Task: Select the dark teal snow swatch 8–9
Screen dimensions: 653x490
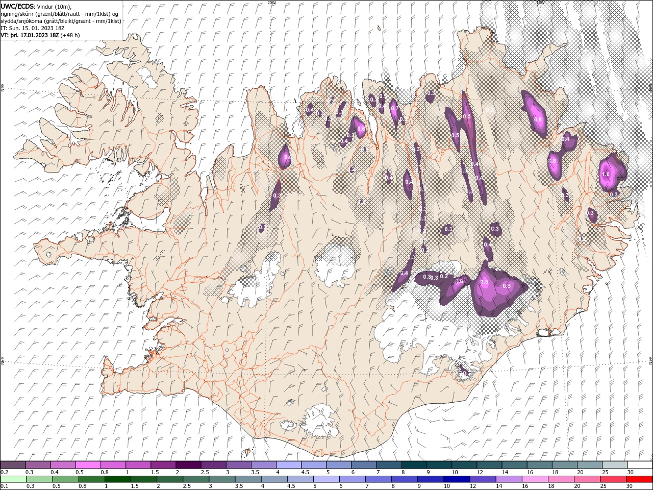Action: point(414,465)
